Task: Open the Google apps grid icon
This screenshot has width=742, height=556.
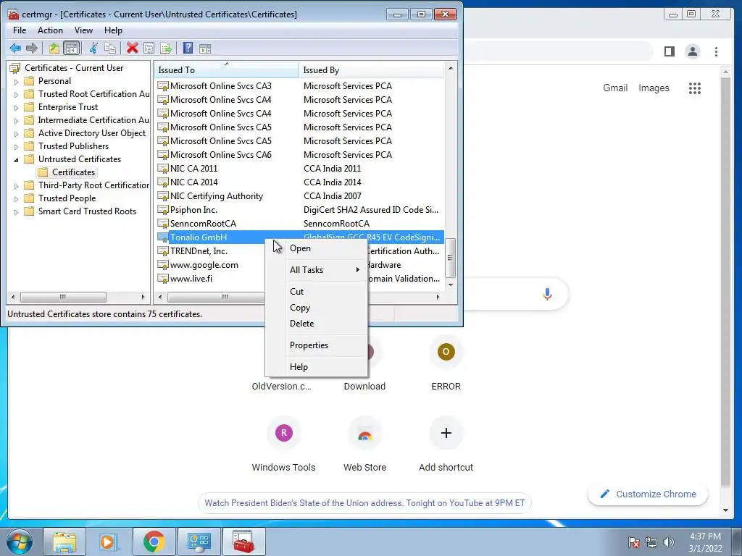Action: tap(695, 88)
